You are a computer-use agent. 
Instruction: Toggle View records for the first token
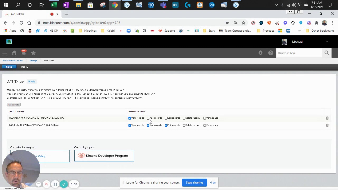tap(130, 118)
